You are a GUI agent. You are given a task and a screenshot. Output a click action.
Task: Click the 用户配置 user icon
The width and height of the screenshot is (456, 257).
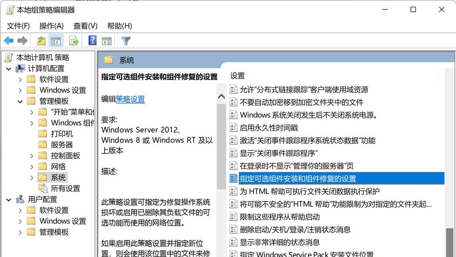click(20, 199)
